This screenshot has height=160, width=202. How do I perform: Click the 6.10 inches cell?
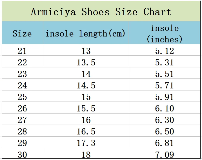pyautogui.click(x=165, y=108)
